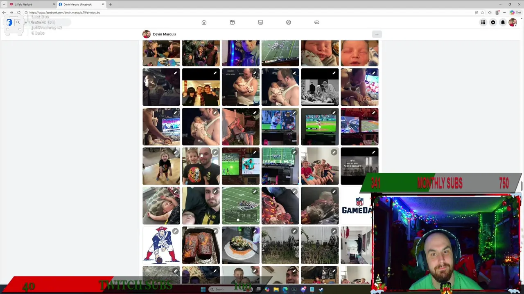Open a new browser tab
524x294 pixels.
click(x=110, y=4)
